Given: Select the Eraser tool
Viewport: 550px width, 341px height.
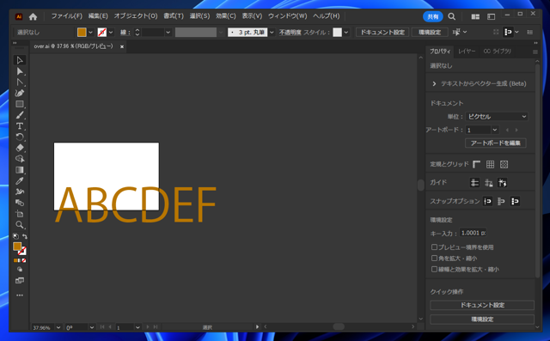Looking at the screenshot, I should [20, 148].
